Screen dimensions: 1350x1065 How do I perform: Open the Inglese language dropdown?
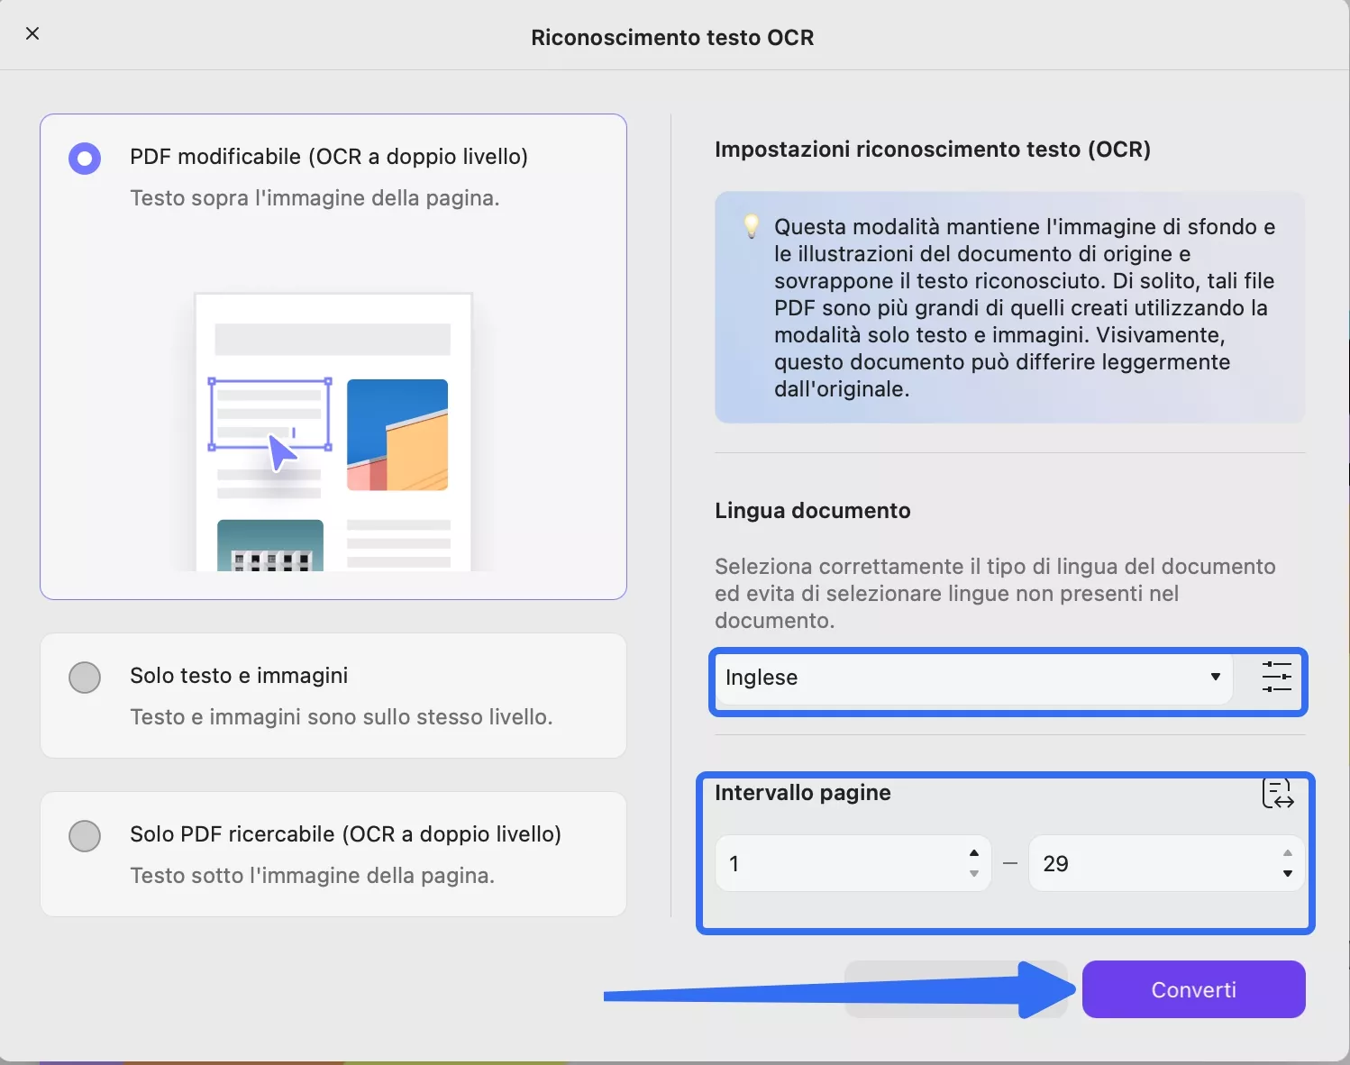pyautogui.click(x=971, y=678)
